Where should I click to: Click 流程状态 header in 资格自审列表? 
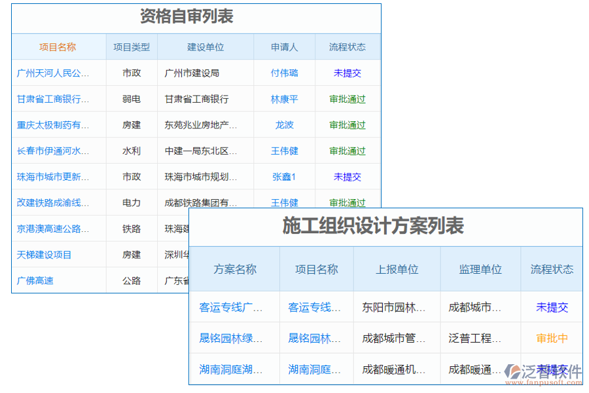[x=348, y=47]
